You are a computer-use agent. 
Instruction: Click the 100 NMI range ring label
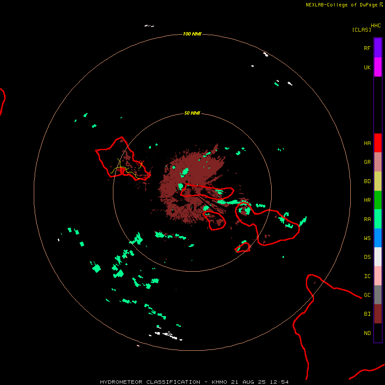192,34
